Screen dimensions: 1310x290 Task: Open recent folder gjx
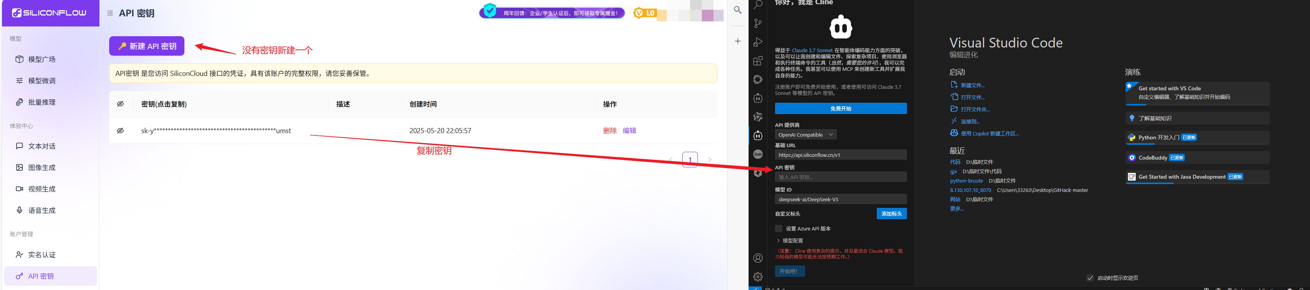coord(954,172)
